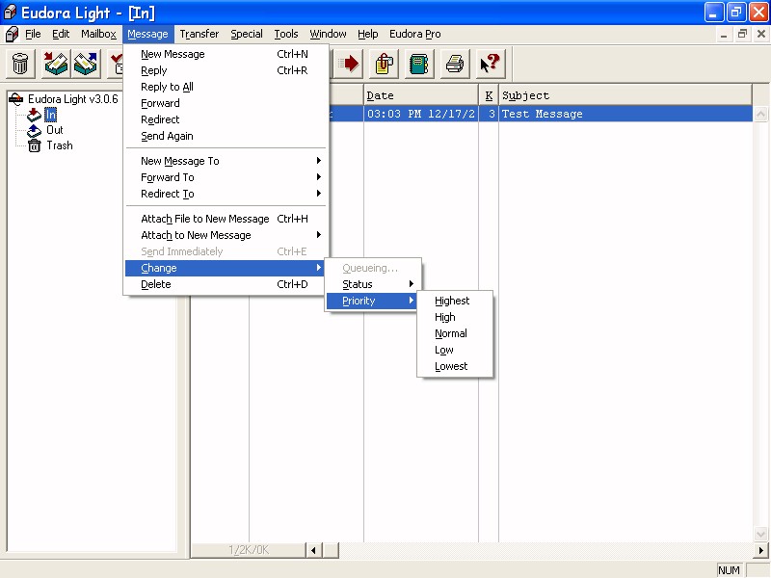
Task: Close the open Message menu in menu bar
Action: pos(148,34)
